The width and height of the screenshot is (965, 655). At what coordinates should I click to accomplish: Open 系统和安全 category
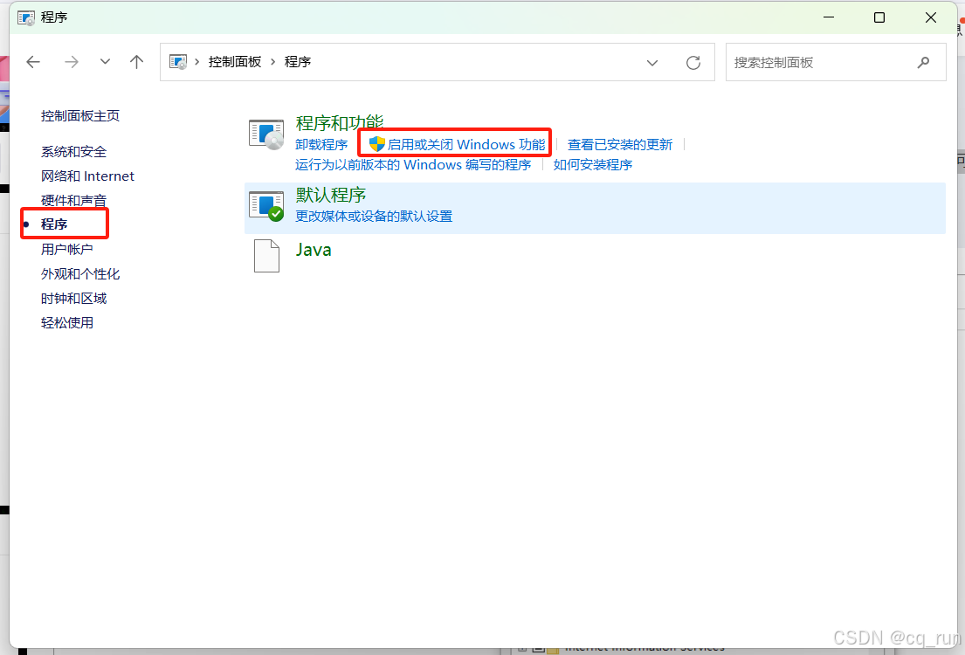tap(74, 151)
